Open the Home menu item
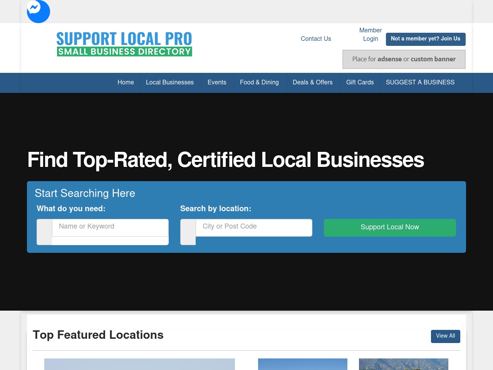The height and width of the screenshot is (370, 493). (126, 82)
